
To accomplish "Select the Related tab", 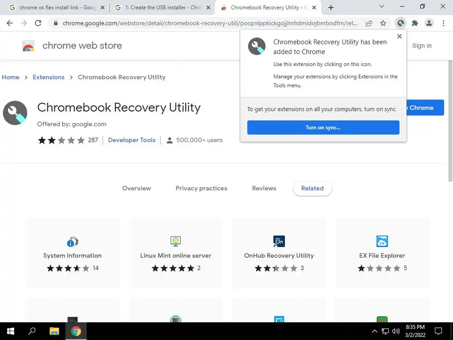I will 312,188.
